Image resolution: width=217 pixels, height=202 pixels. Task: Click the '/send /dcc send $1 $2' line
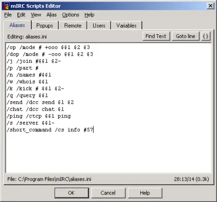coord(40,102)
